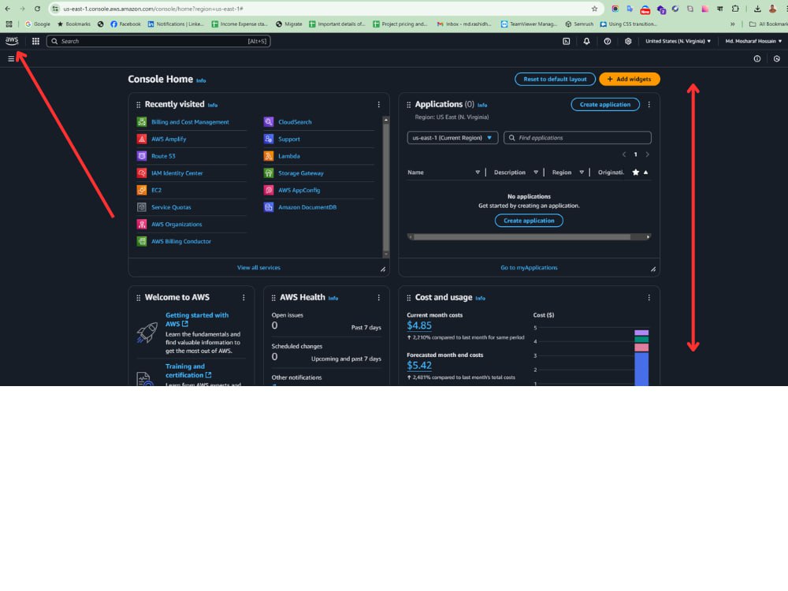The width and height of the screenshot is (788, 591).
Task: Click the IAM Identity Center icon
Action: (142, 173)
